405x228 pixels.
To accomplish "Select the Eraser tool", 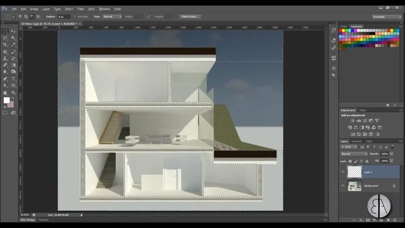I will click(x=5, y=65).
